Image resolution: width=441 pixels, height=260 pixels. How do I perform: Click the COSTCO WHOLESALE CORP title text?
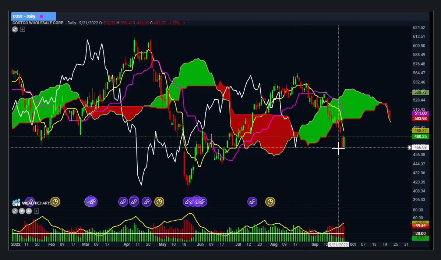(x=38, y=23)
